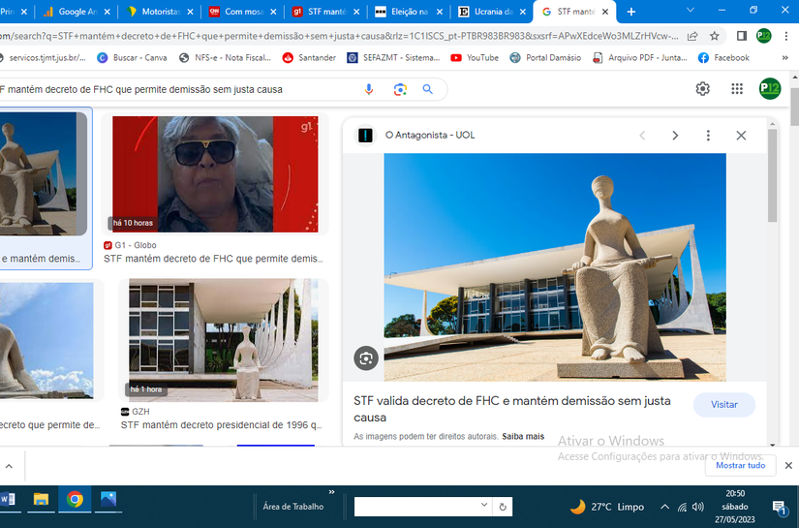Open the volume control in system tray
Viewport: 799px width, 528px height.
(x=698, y=507)
